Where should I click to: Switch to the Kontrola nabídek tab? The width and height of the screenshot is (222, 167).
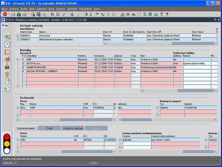click(73, 128)
